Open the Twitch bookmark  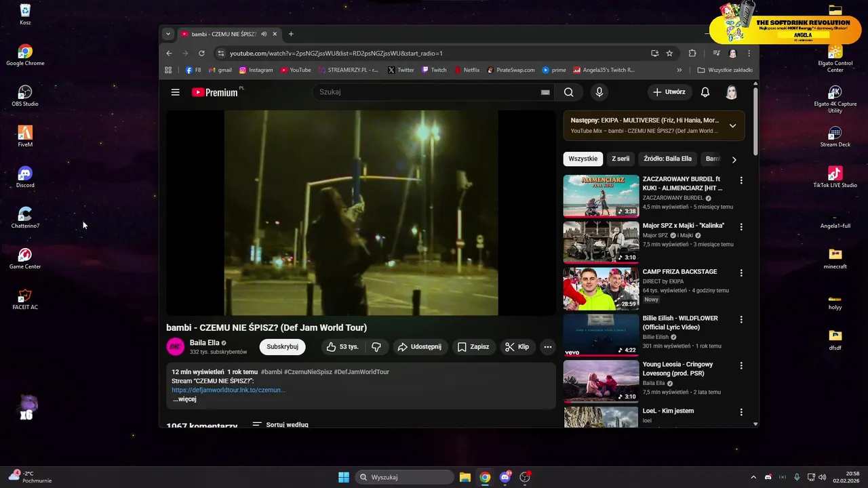point(434,70)
